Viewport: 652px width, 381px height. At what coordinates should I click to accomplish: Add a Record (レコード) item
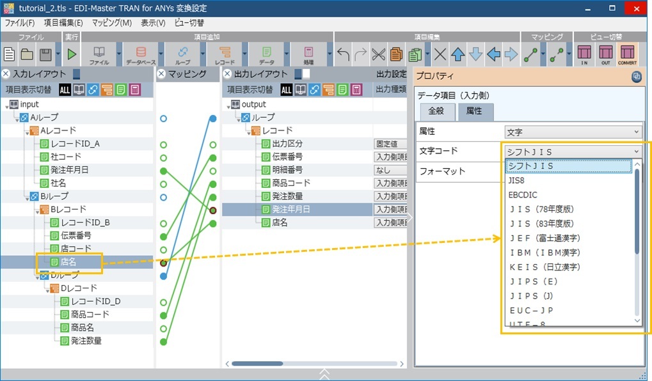pyautogui.click(x=225, y=54)
